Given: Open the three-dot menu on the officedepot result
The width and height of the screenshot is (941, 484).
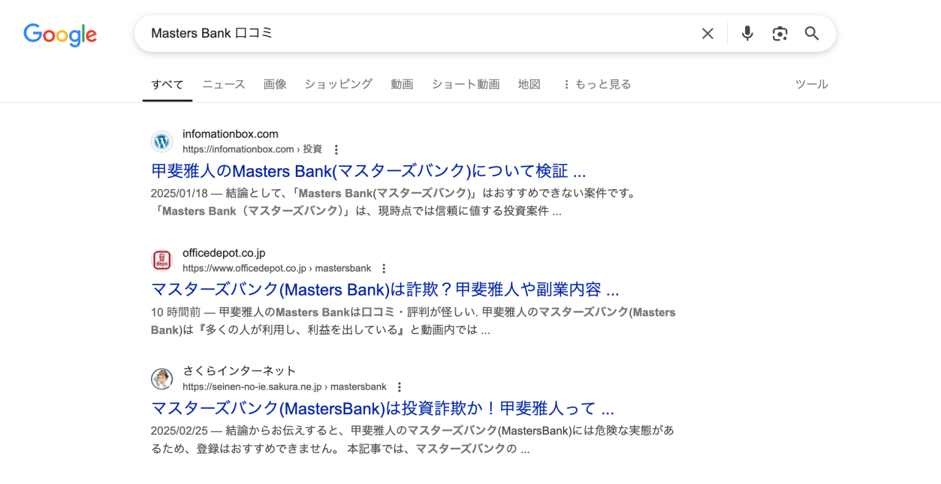Looking at the screenshot, I should [x=383, y=268].
